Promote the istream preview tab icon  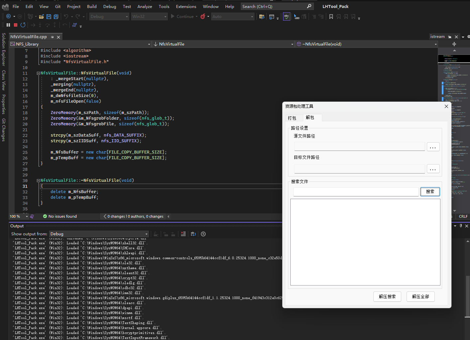[x=450, y=37]
